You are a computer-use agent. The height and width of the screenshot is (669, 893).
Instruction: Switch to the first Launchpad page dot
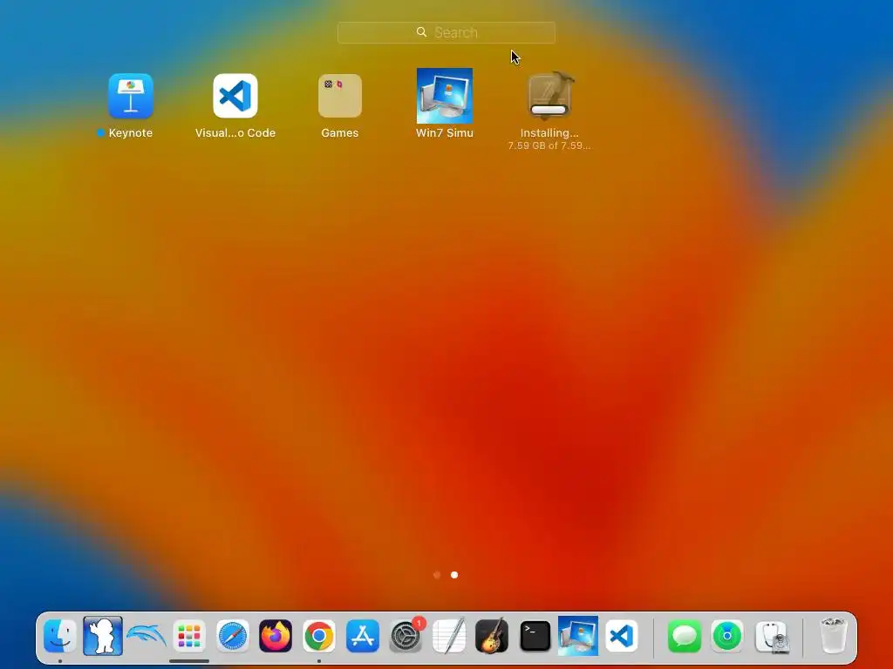click(x=437, y=575)
